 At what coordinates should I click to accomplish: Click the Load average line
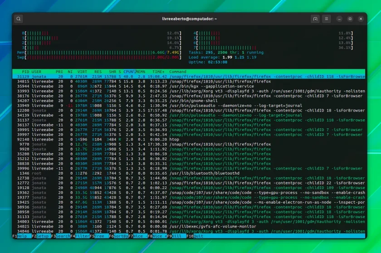click(x=222, y=57)
